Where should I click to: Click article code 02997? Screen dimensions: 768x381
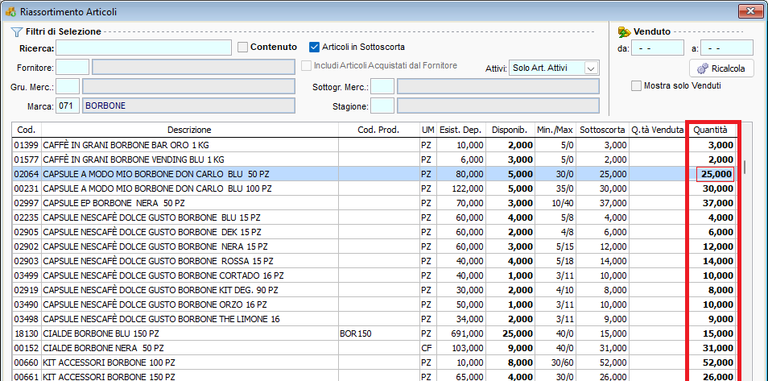[27, 203]
